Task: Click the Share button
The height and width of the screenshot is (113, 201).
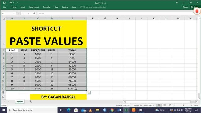Action: pyautogui.click(x=195, y=7)
